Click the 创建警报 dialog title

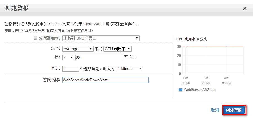coord(17,8)
